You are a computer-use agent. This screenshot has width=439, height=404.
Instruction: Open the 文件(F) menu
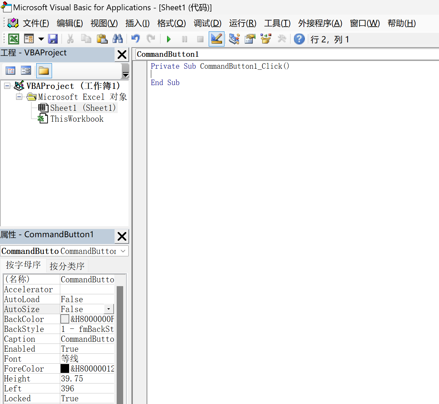pyautogui.click(x=36, y=23)
